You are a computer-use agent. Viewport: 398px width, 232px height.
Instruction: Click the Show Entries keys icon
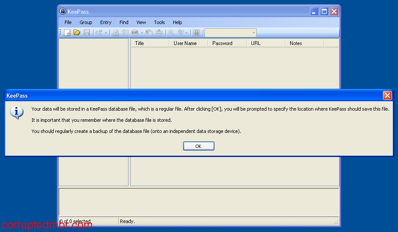[181, 33]
